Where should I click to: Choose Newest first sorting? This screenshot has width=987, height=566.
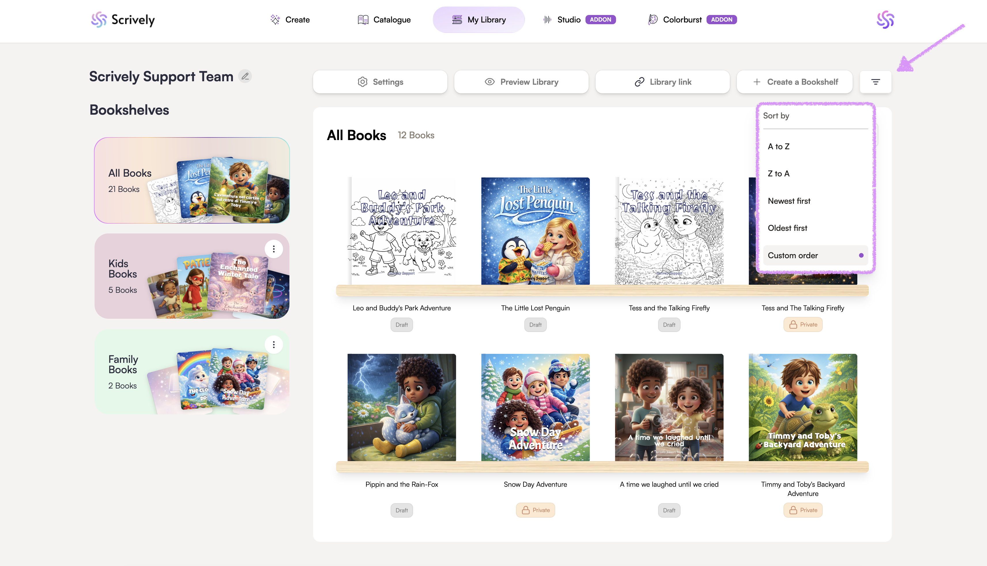coord(789,201)
